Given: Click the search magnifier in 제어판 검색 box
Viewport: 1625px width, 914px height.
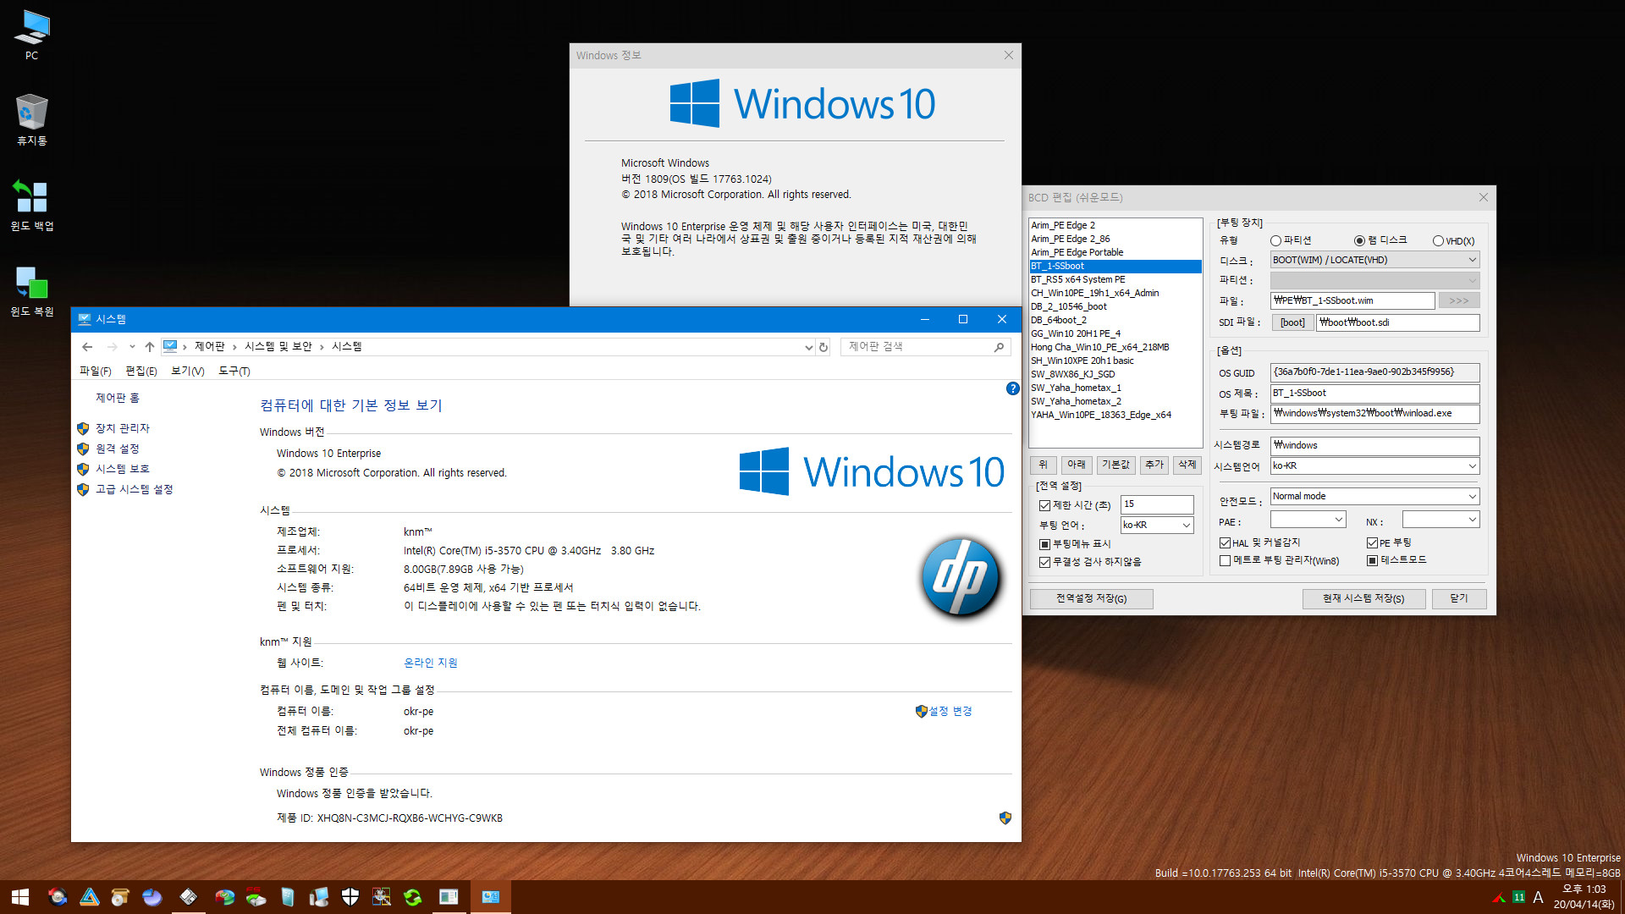Looking at the screenshot, I should [x=999, y=347].
